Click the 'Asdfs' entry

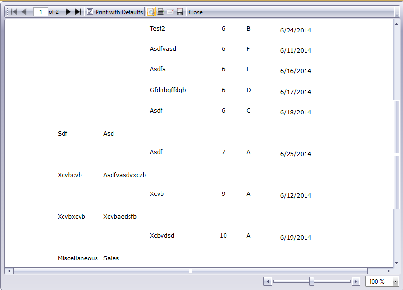(x=158, y=69)
